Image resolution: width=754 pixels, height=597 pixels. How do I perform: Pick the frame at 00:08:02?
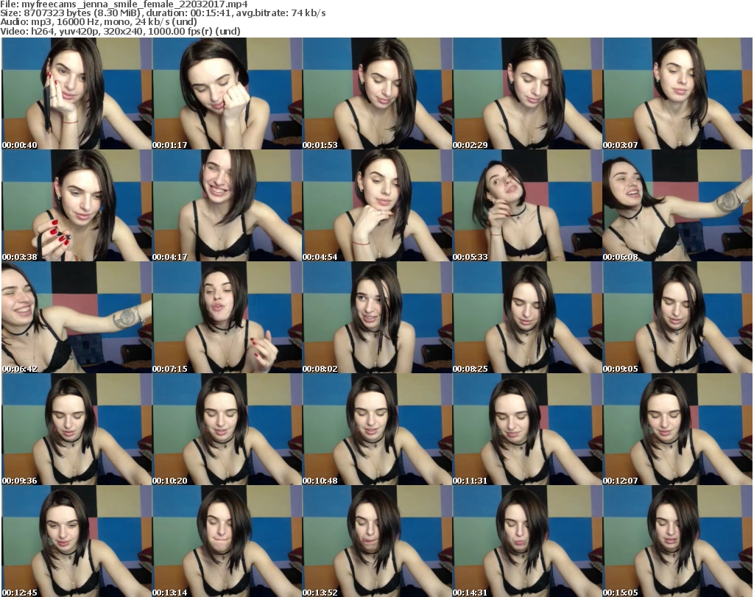coord(378,318)
